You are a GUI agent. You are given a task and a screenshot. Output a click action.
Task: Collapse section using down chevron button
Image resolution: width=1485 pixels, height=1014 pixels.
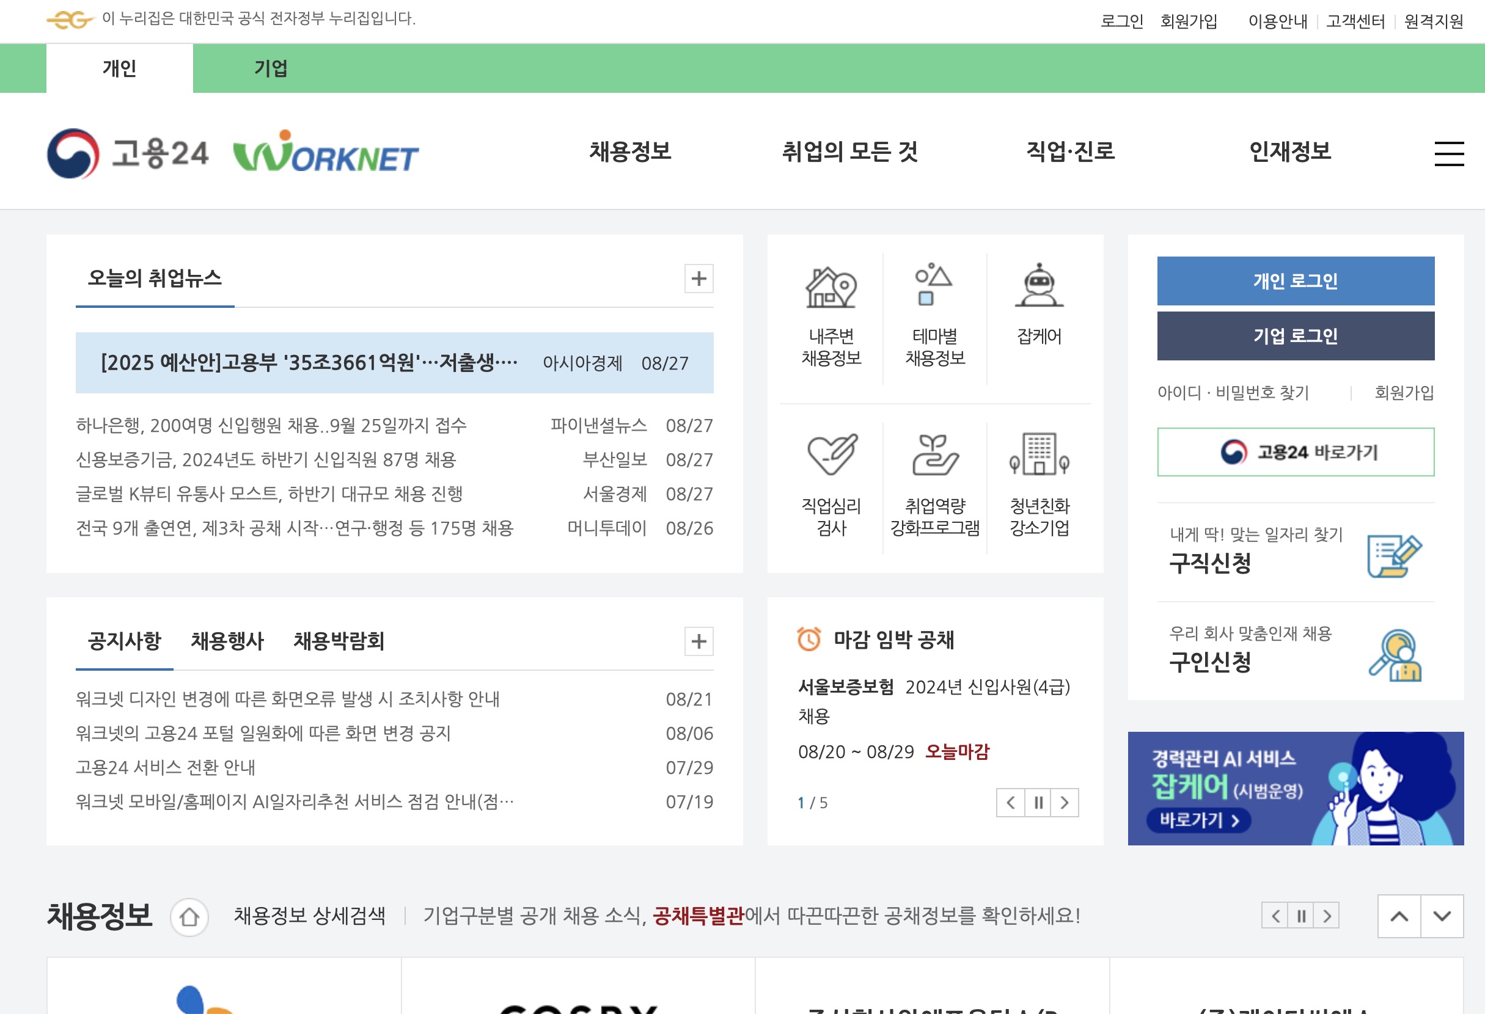click(1442, 916)
